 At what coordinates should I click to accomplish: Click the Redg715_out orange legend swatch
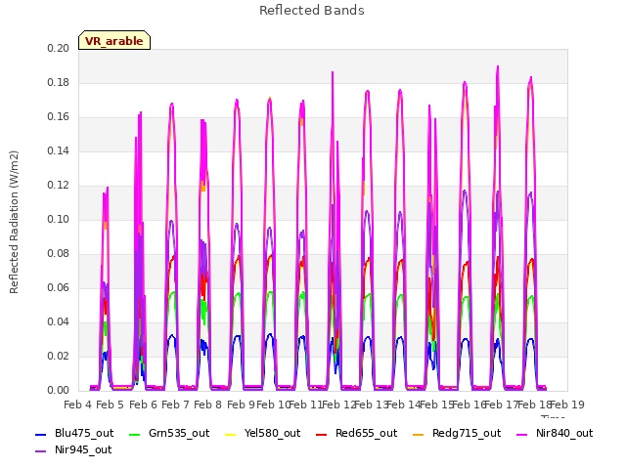(x=418, y=434)
